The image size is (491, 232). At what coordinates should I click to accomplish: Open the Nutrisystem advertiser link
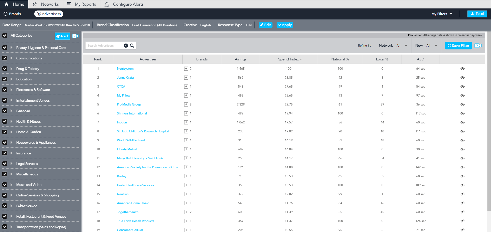point(125,69)
